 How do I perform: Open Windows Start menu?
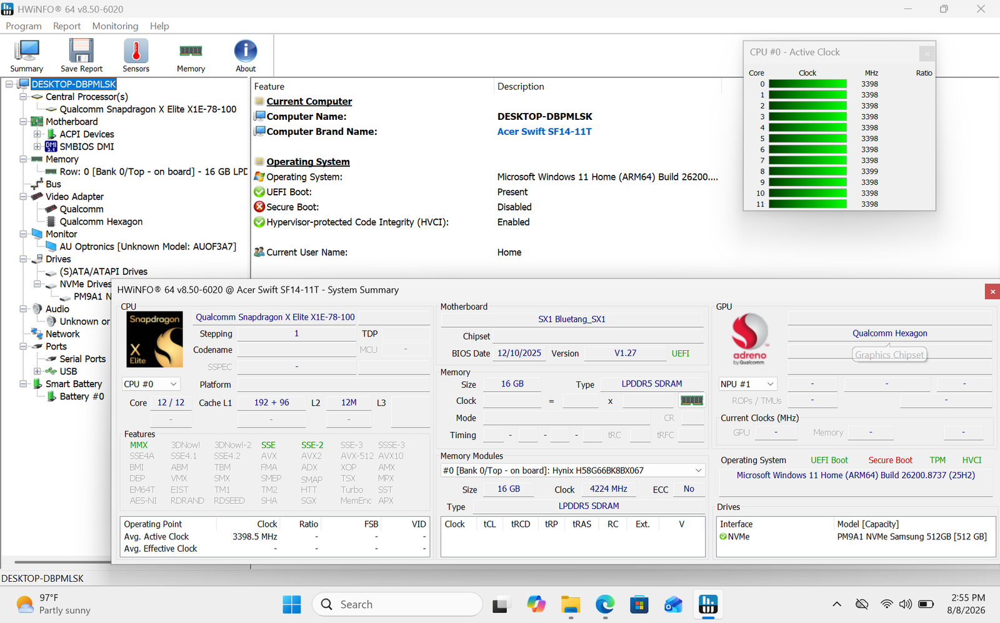pyautogui.click(x=292, y=604)
